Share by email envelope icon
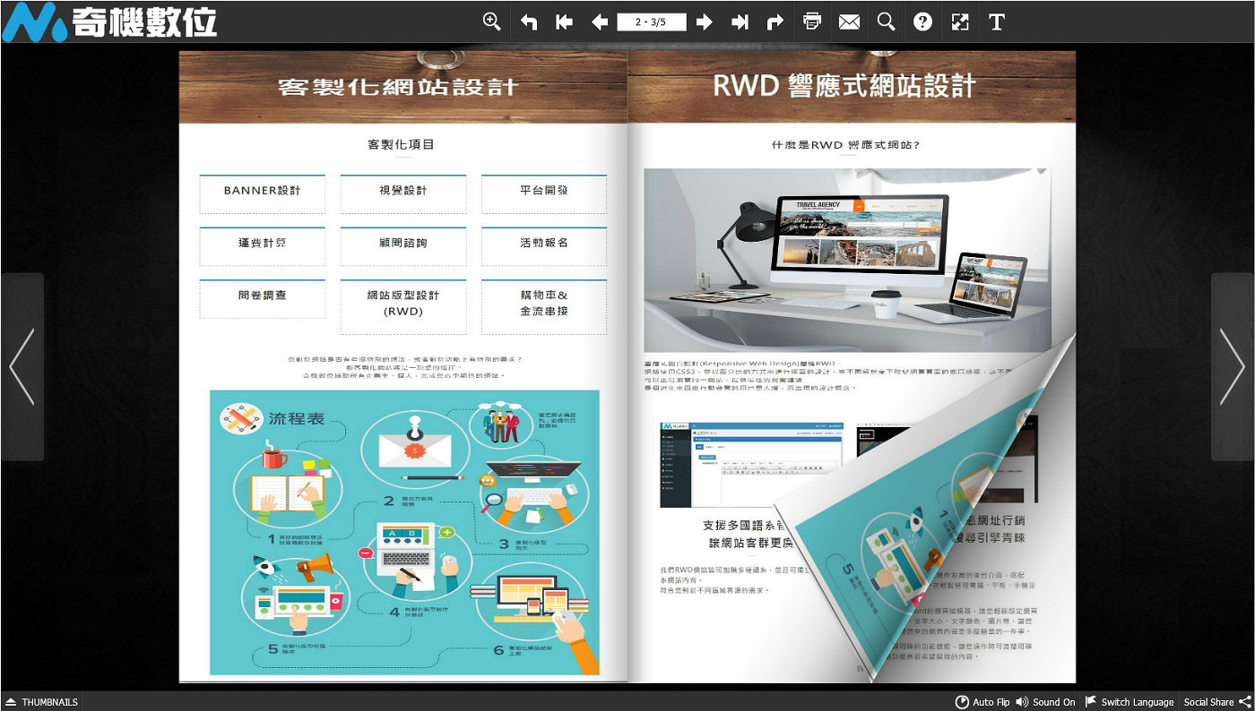This screenshot has height=711, width=1255. tap(849, 21)
